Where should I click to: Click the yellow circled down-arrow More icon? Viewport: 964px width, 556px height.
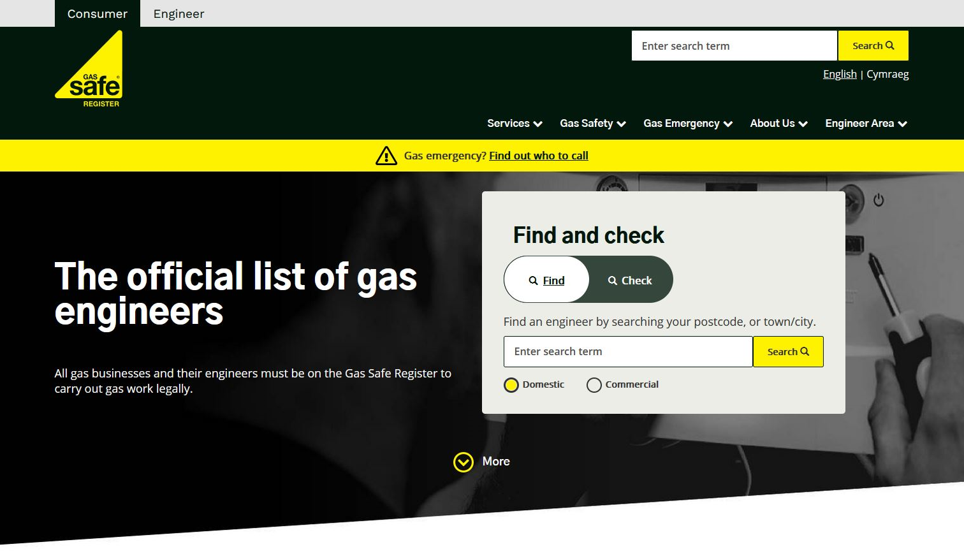(x=464, y=462)
